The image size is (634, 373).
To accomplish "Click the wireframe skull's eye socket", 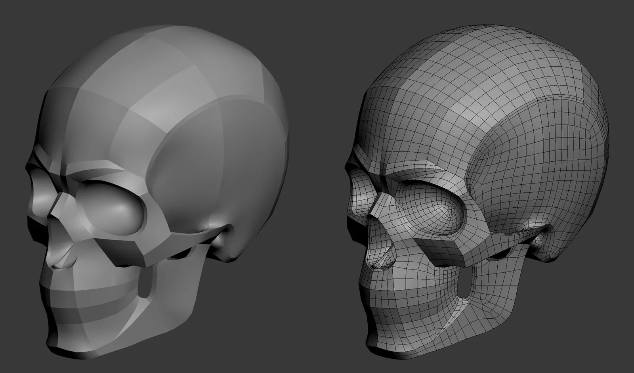I will click(x=440, y=210).
